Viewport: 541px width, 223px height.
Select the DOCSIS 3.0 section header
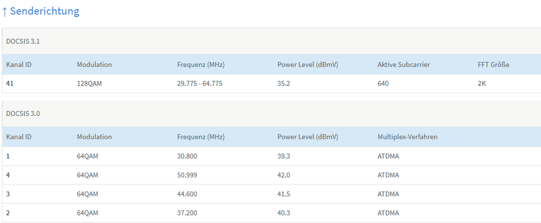click(23, 113)
